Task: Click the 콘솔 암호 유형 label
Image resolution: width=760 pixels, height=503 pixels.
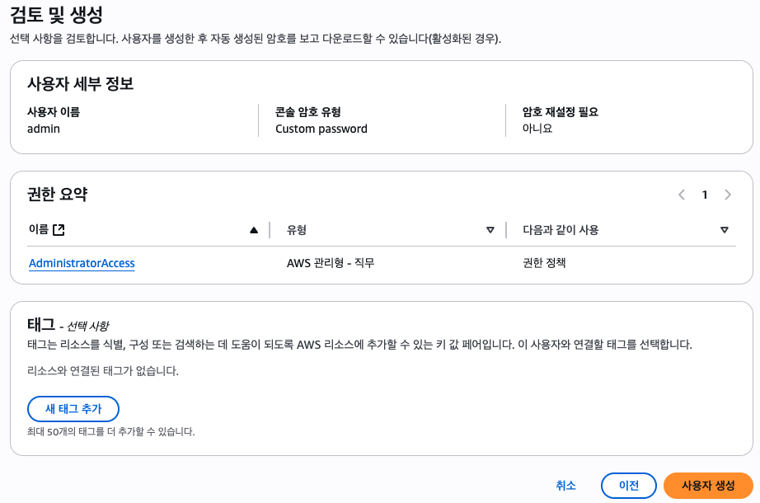Action: coord(308,112)
